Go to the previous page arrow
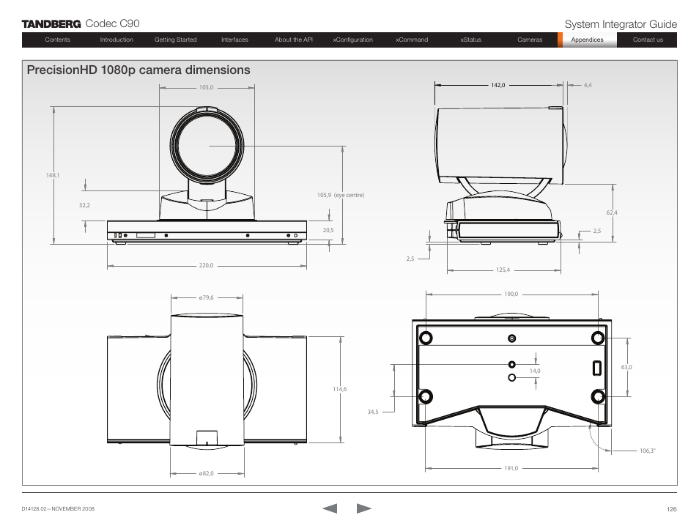This screenshot has width=699, height=526. pyautogui.click(x=330, y=508)
